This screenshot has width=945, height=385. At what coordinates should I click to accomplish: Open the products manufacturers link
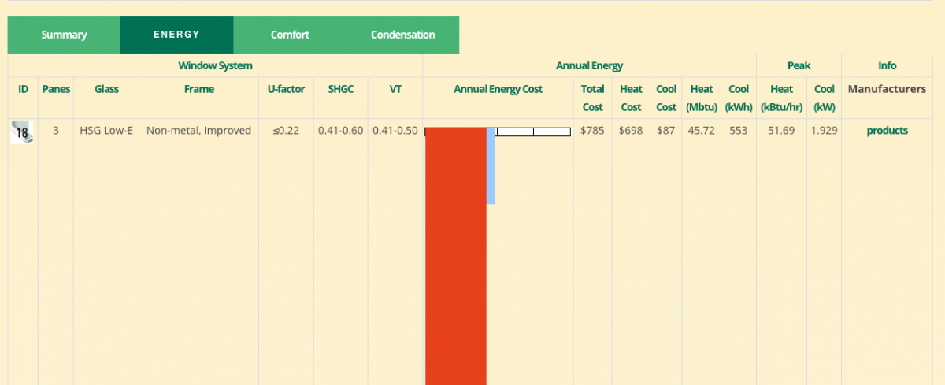coord(887,131)
